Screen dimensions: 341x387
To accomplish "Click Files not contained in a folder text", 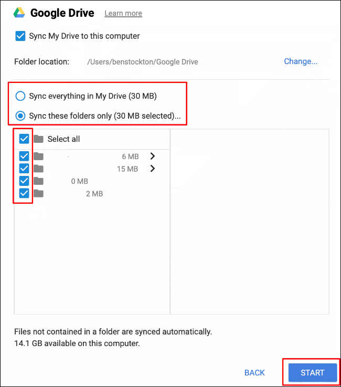I will click(113, 331).
